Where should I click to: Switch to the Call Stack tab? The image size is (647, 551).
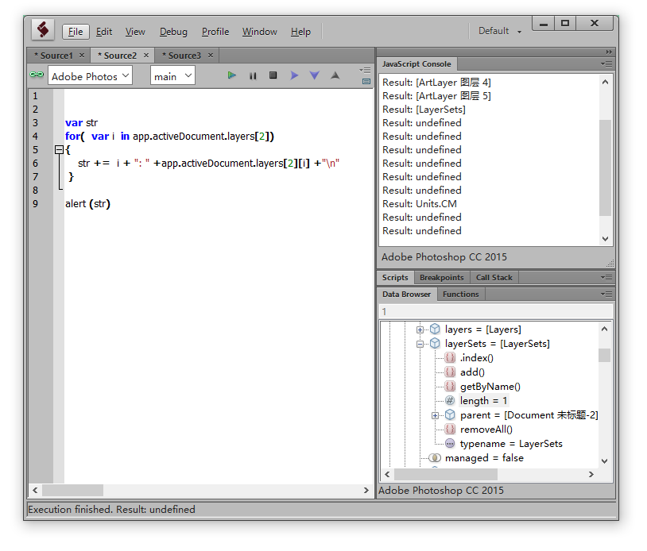(494, 277)
